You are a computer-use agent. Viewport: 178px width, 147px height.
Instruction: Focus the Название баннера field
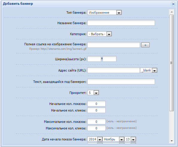[121, 23]
